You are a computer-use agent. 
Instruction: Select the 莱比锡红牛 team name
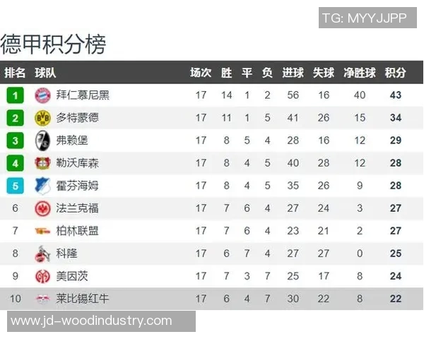tap(83, 299)
